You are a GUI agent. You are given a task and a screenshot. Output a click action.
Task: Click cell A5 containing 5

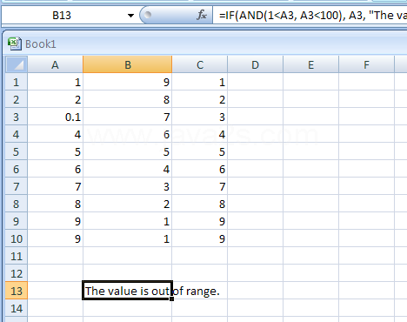tap(55, 151)
